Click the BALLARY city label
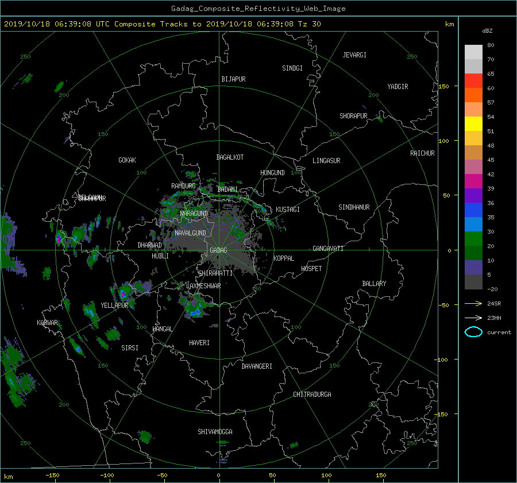This screenshot has width=517, height=483. (374, 284)
